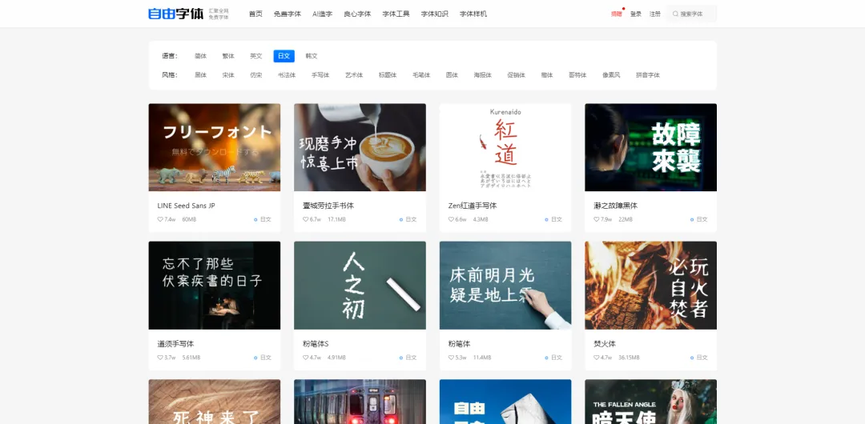The width and height of the screenshot is (865, 424).
Task: Filter by 手写体 style
Action: point(320,75)
